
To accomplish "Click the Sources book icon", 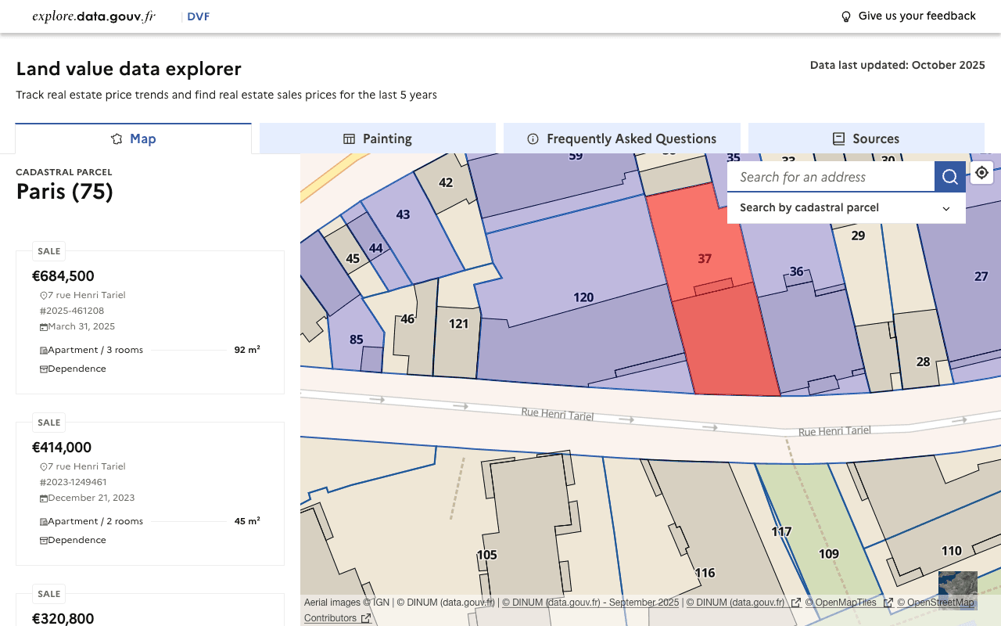I will tap(838, 139).
